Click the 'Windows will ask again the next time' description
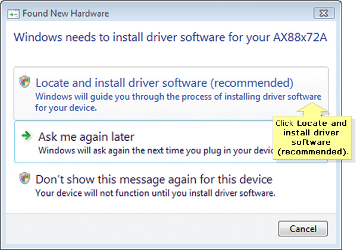Screen dimensions: 360x250 [x=156, y=151]
